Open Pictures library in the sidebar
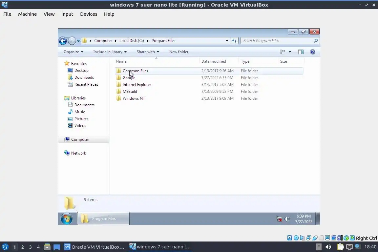 point(81,119)
